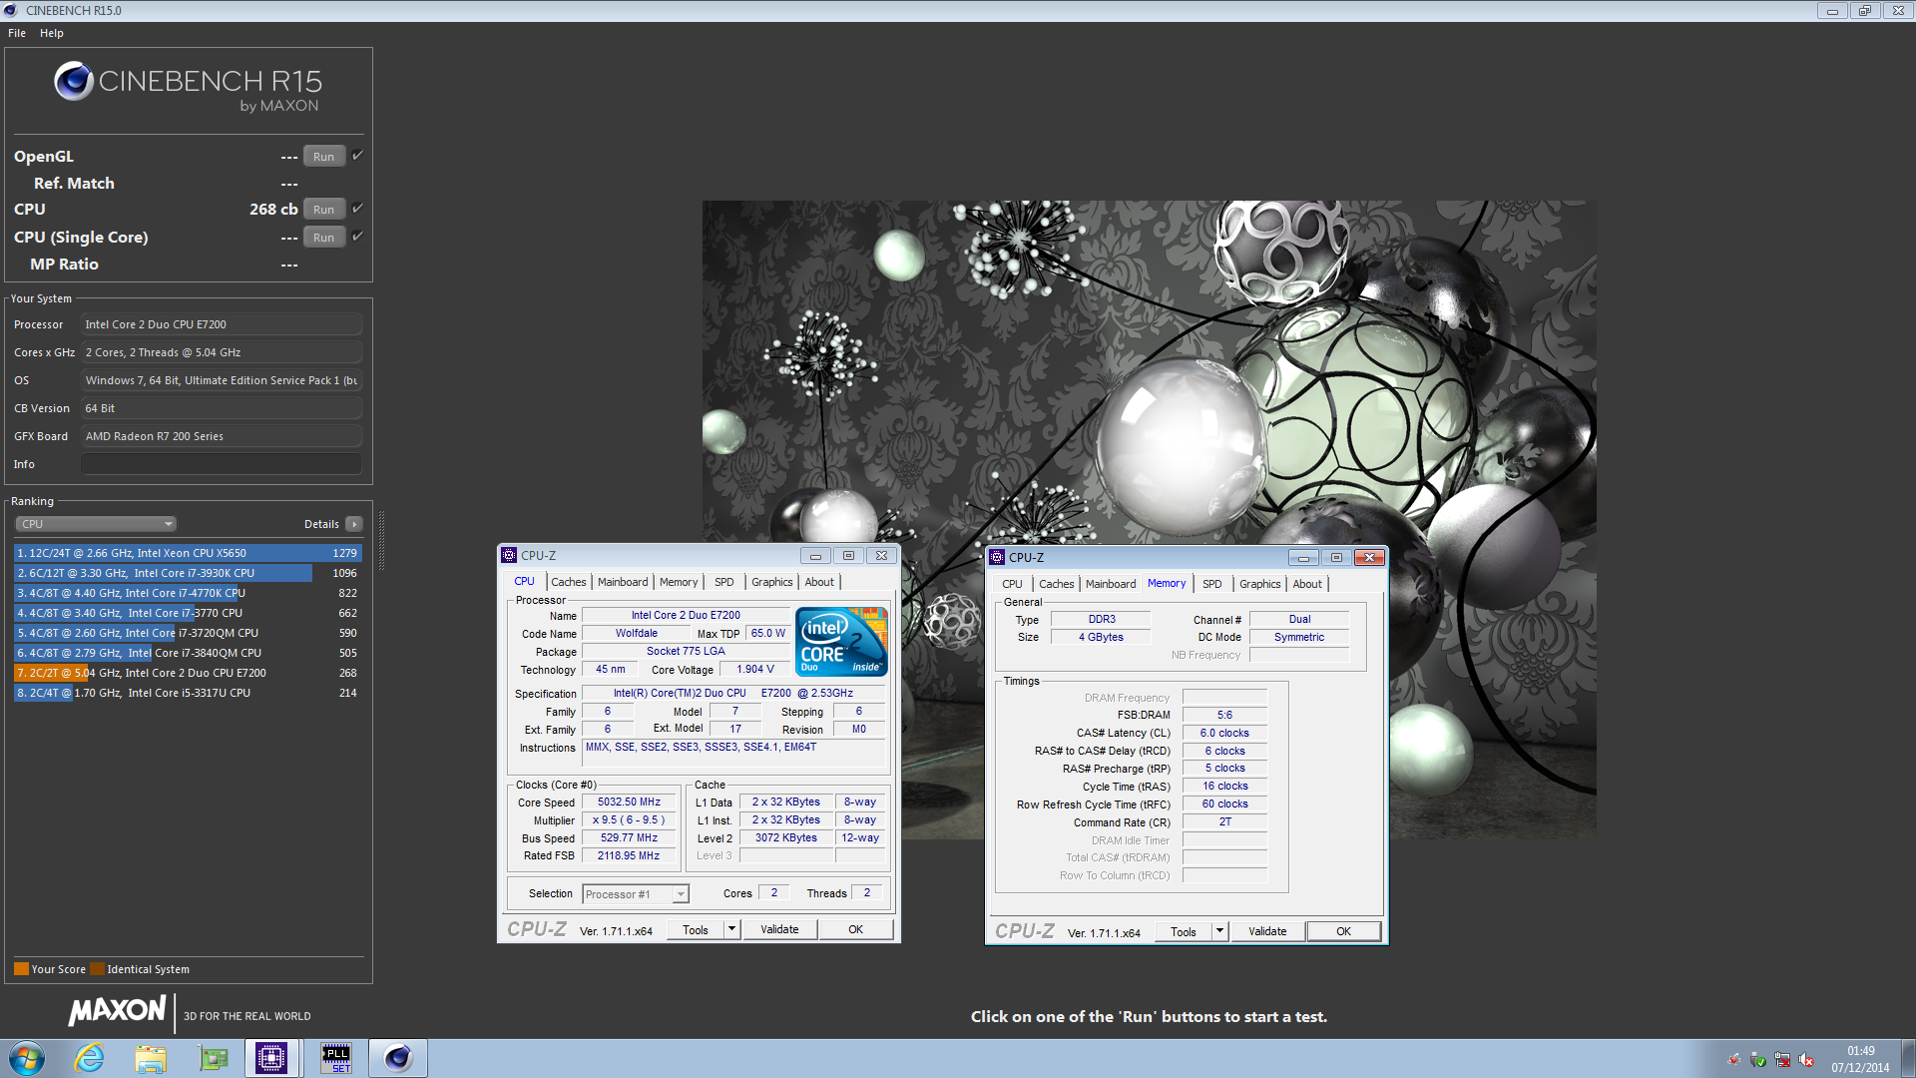1916x1078 pixels.
Task: Switch to About tab in right CPU-Z
Action: coord(1307,584)
